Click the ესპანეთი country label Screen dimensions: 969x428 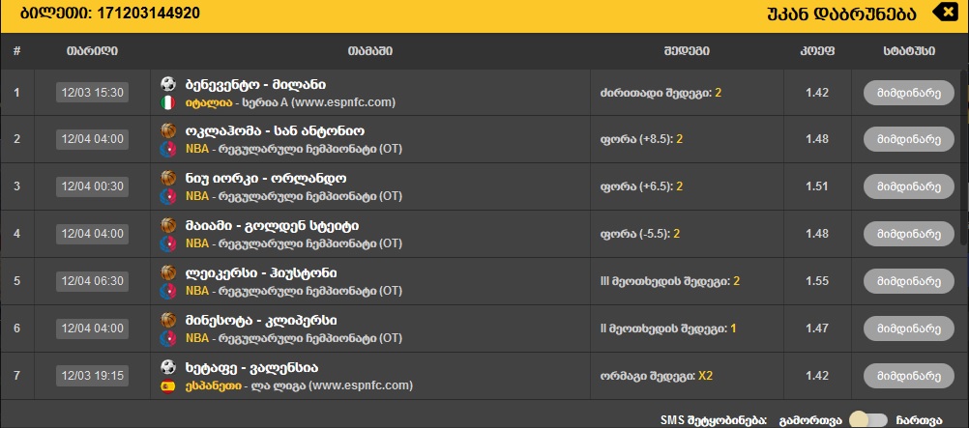point(214,386)
